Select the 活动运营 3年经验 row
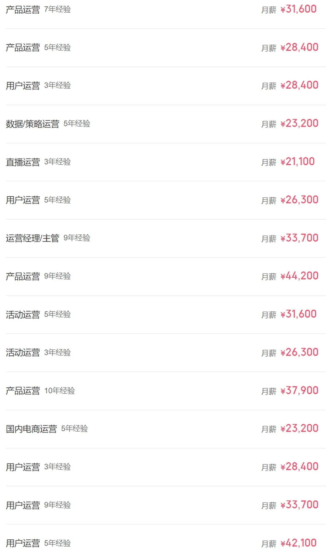The image size is (326, 556). tap(23, 353)
